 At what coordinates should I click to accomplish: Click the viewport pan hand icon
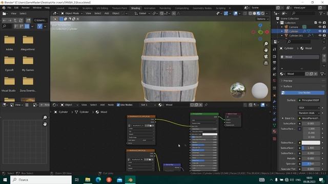pos(266,50)
